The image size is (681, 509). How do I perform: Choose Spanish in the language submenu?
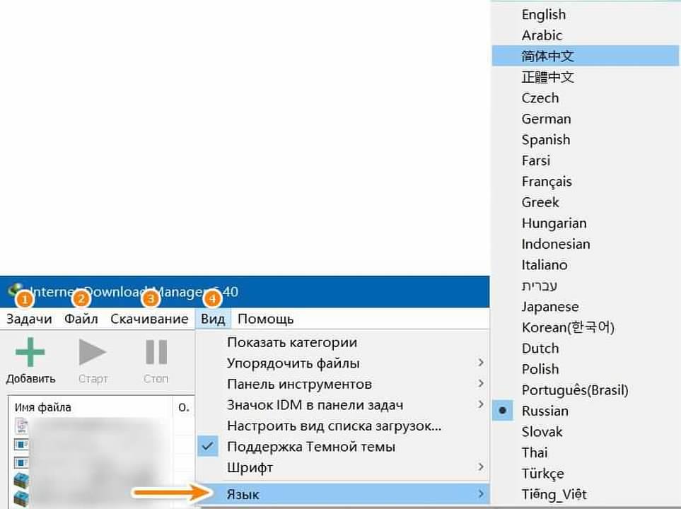tap(586, 139)
